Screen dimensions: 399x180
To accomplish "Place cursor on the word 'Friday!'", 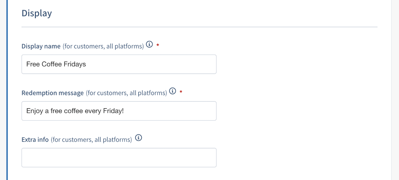I will click(113, 111).
